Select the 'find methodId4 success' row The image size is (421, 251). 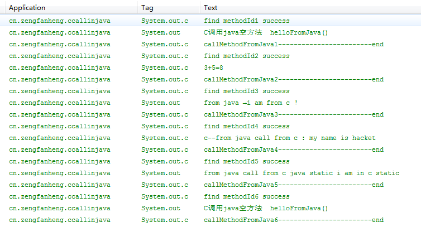(210, 126)
